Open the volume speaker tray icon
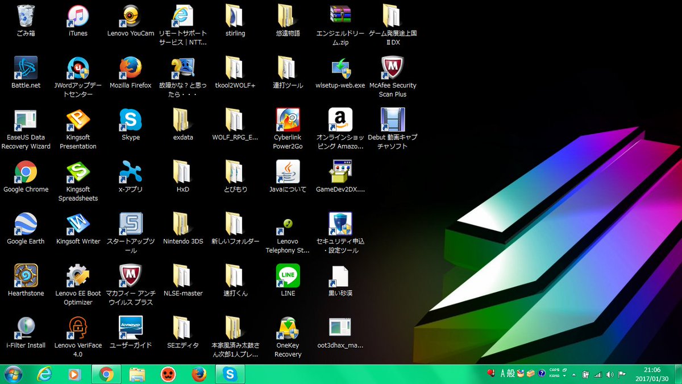Image resolution: width=682 pixels, height=384 pixels. (609, 374)
